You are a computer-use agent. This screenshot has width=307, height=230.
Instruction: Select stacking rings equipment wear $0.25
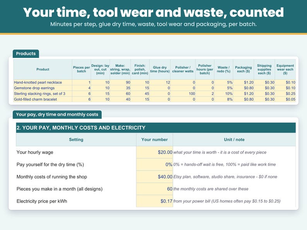pos(285,94)
